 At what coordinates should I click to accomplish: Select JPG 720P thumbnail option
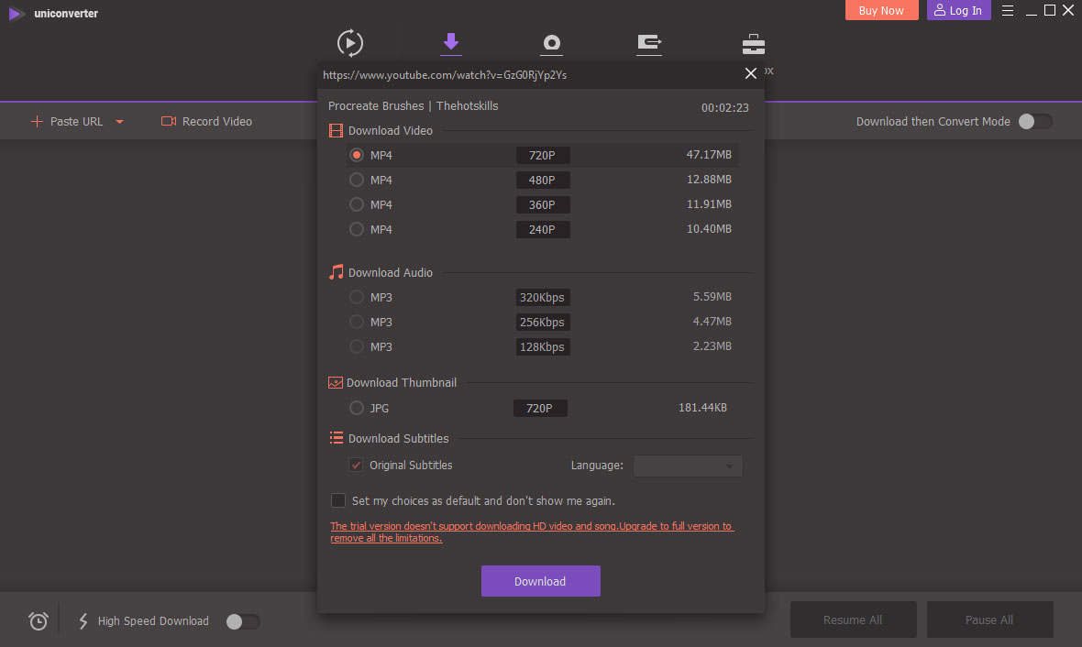[x=356, y=409]
